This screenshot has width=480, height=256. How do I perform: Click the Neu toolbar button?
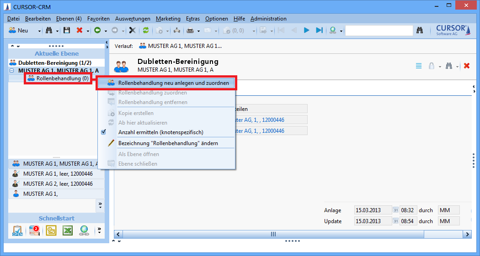tap(19, 31)
